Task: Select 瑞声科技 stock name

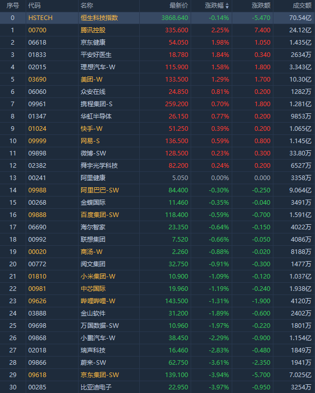Action: (93, 350)
